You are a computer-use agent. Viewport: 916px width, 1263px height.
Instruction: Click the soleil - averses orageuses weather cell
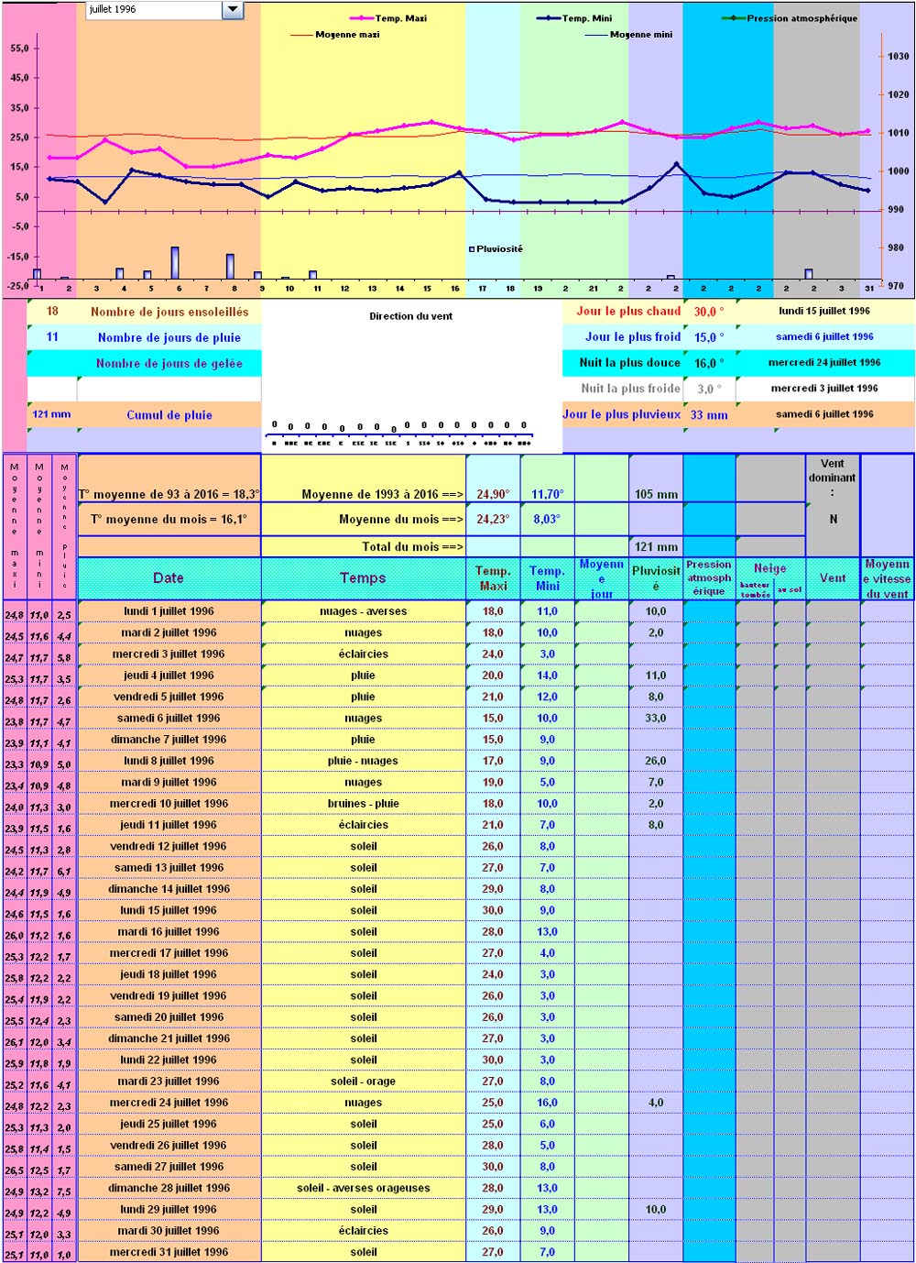[x=363, y=1188]
